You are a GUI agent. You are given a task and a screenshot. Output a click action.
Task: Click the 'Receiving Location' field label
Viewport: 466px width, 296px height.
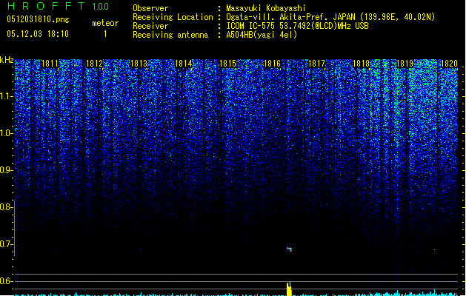point(173,17)
